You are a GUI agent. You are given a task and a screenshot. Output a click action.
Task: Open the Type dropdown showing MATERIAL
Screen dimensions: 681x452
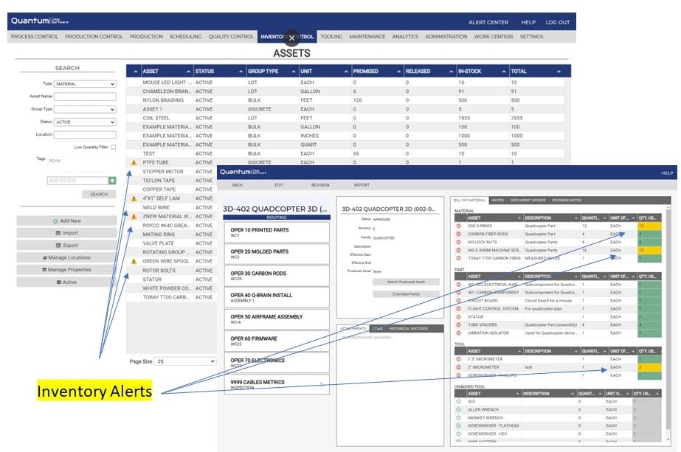coord(86,84)
